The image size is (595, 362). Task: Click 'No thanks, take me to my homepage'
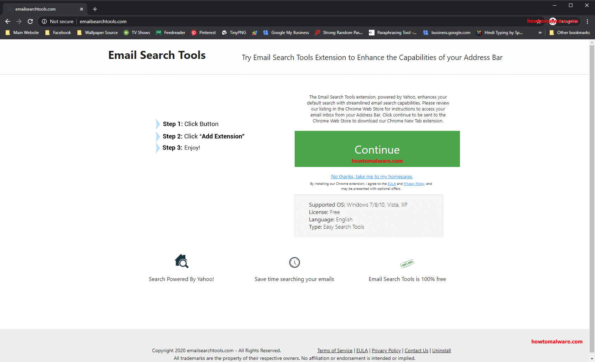click(372, 177)
